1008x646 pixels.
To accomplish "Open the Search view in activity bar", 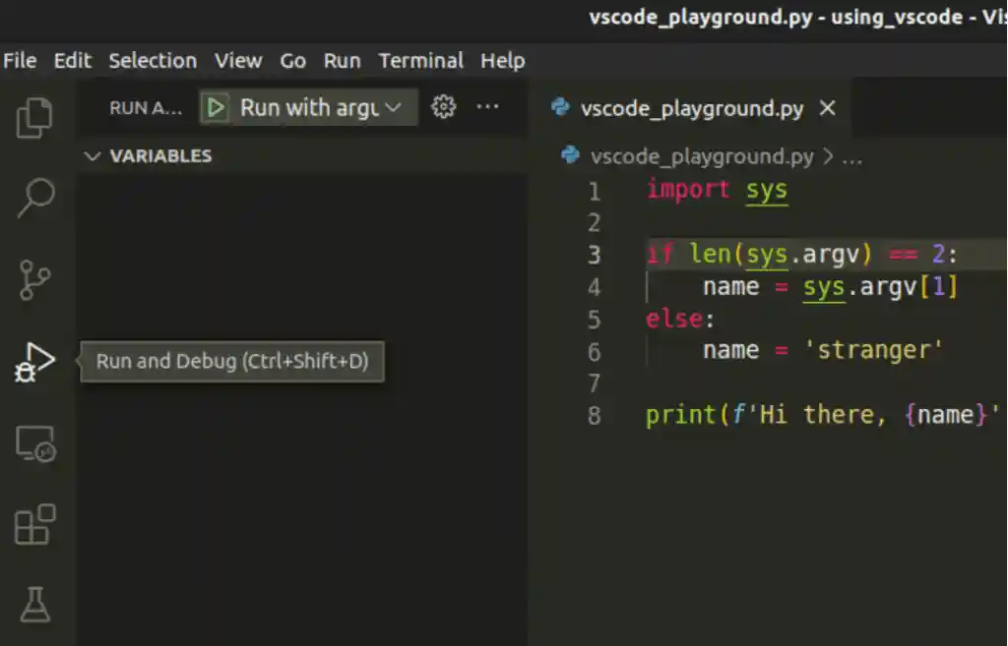I will coord(34,198).
